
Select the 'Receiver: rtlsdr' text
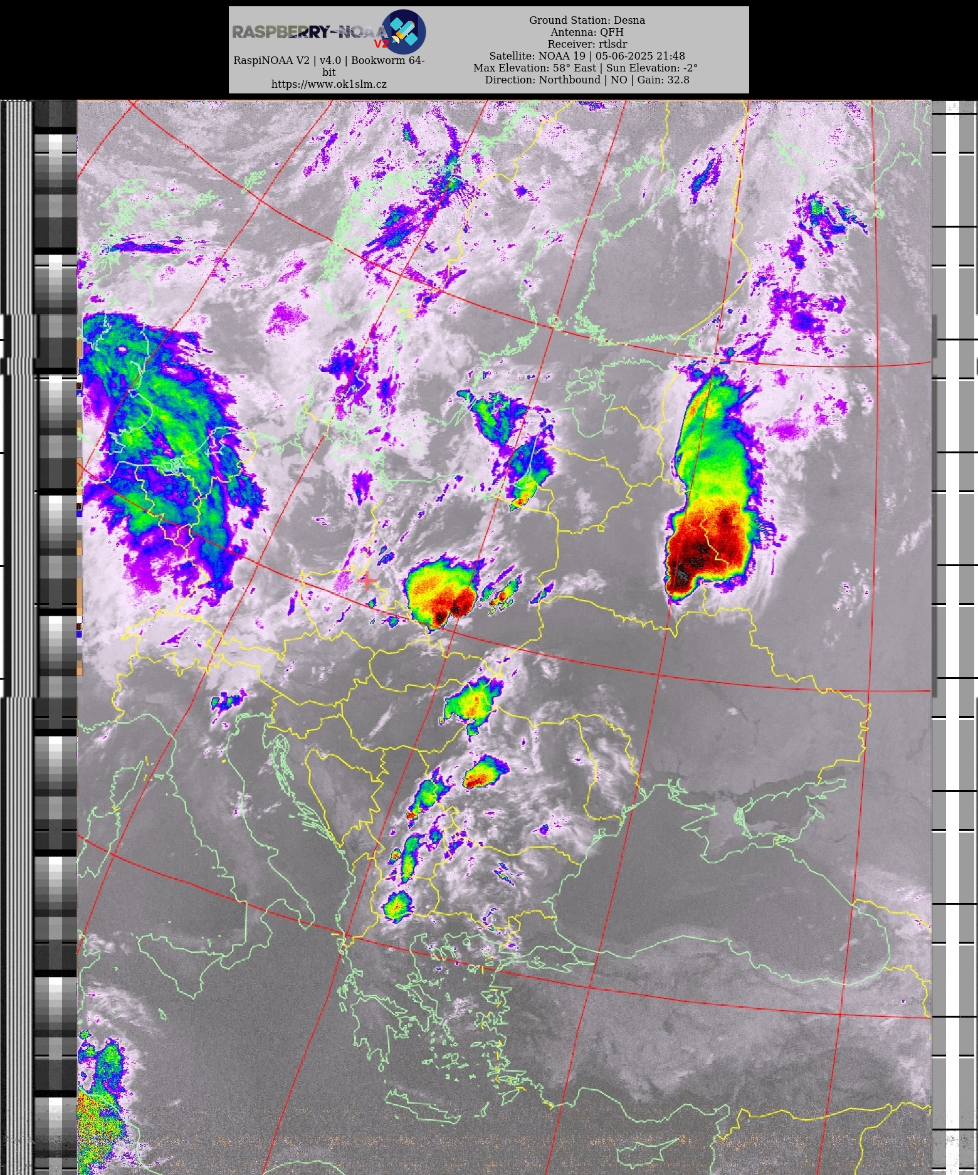(x=587, y=44)
